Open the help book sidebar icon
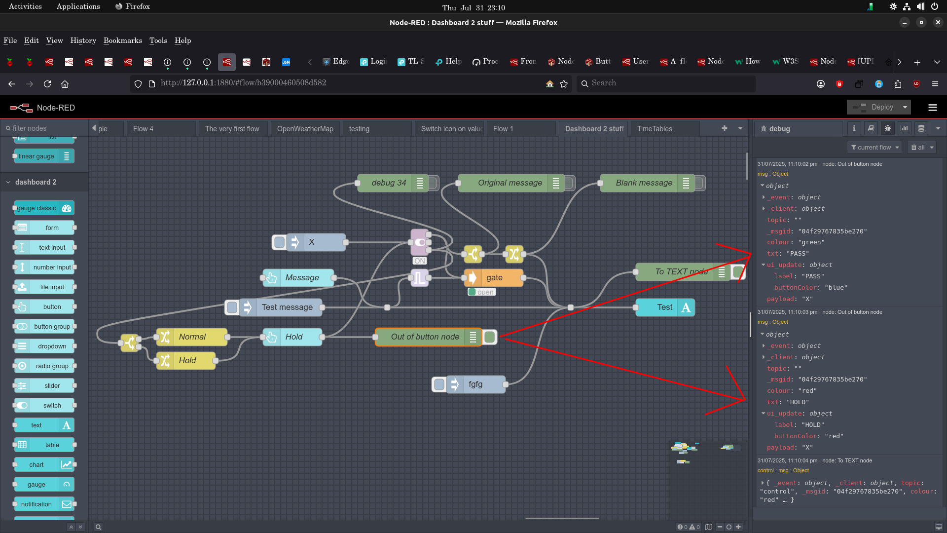This screenshot has height=533, width=947. 871,128
